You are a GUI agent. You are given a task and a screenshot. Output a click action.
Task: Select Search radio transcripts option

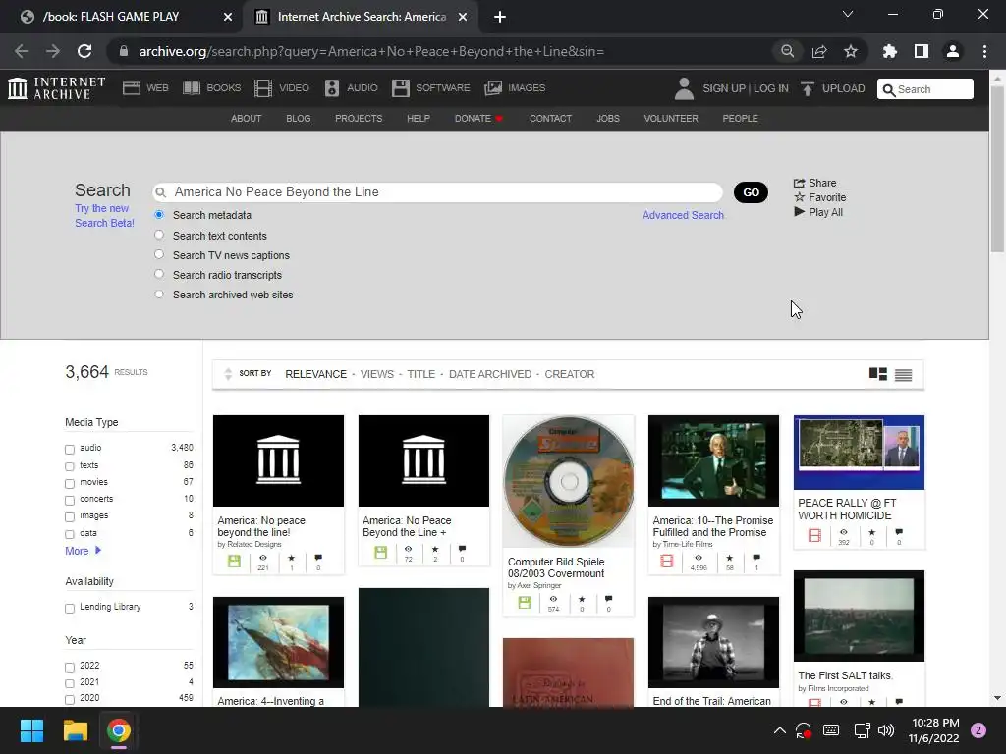(159, 275)
